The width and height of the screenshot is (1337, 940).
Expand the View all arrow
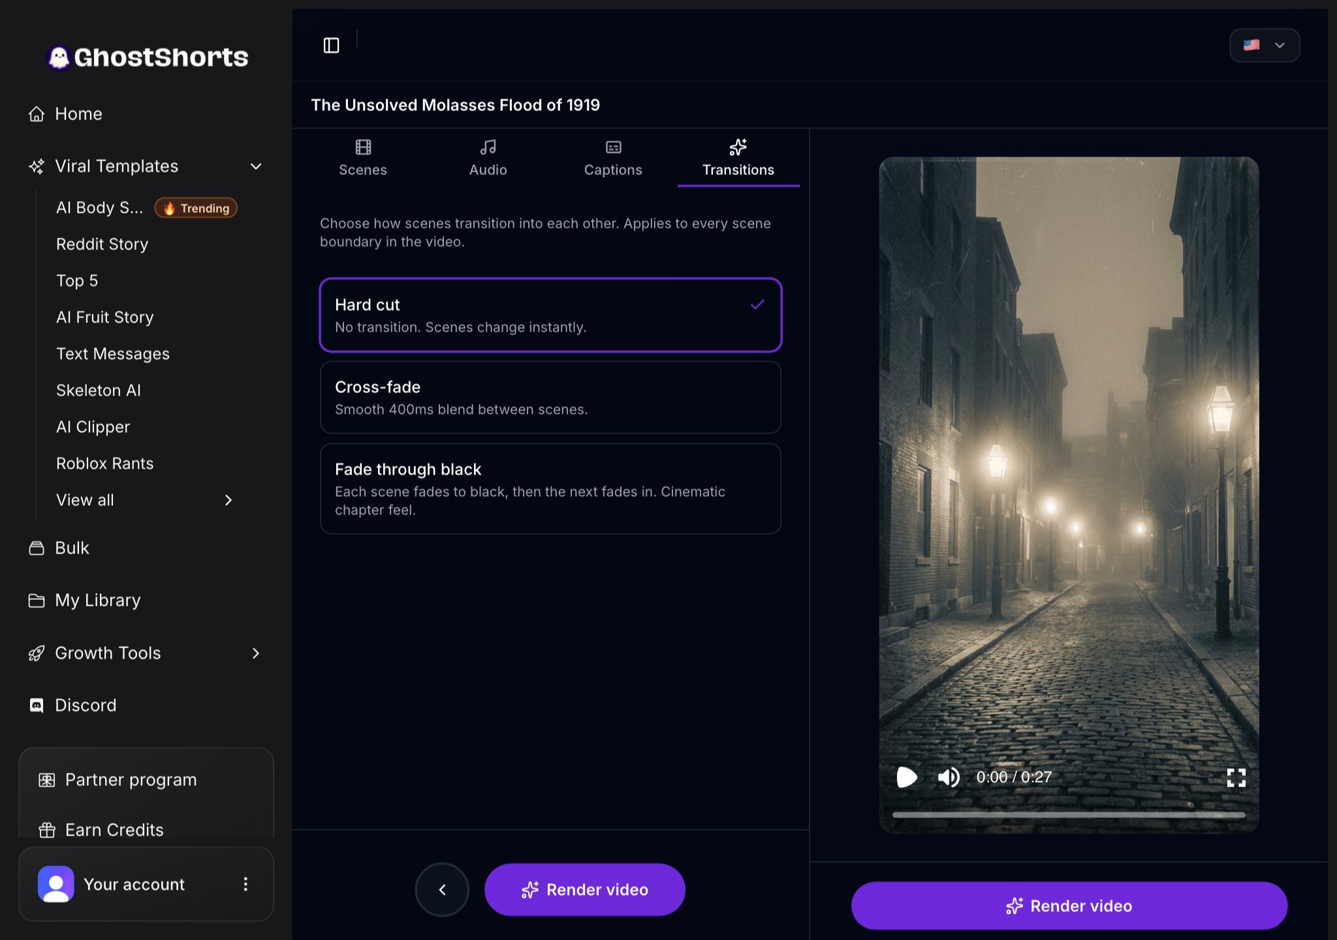tap(228, 501)
